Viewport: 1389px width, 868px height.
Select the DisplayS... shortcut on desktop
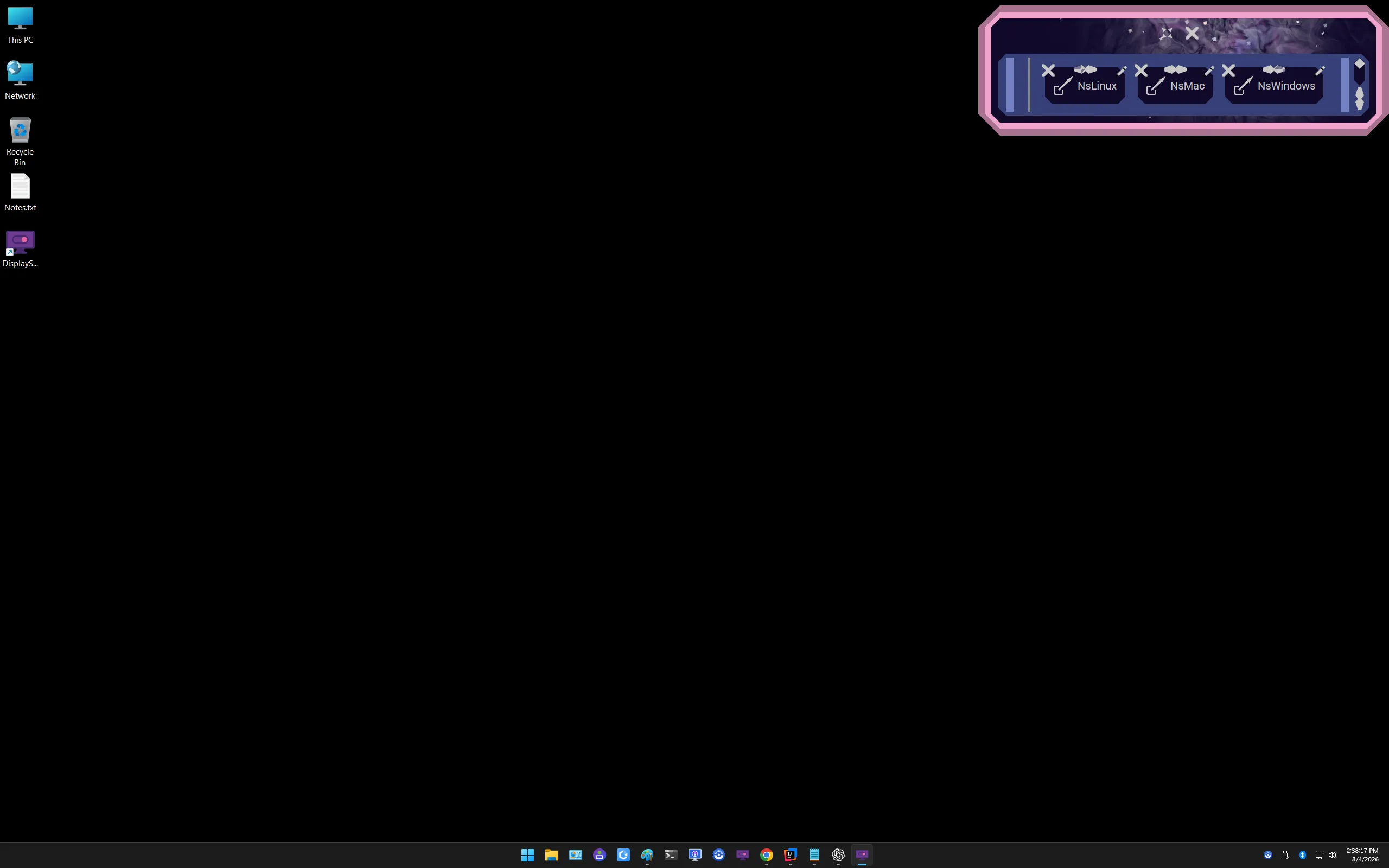(x=20, y=249)
